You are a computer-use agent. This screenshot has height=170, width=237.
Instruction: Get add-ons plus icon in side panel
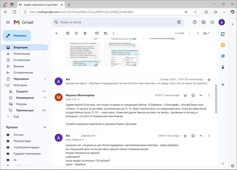[x=223, y=85]
